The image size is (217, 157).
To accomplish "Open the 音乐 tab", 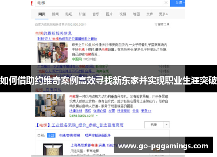I will pyautogui.click(x=96, y=14).
